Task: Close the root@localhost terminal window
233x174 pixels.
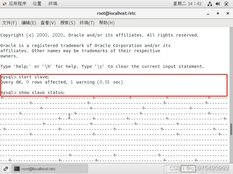Action: (x=228, y=13)
